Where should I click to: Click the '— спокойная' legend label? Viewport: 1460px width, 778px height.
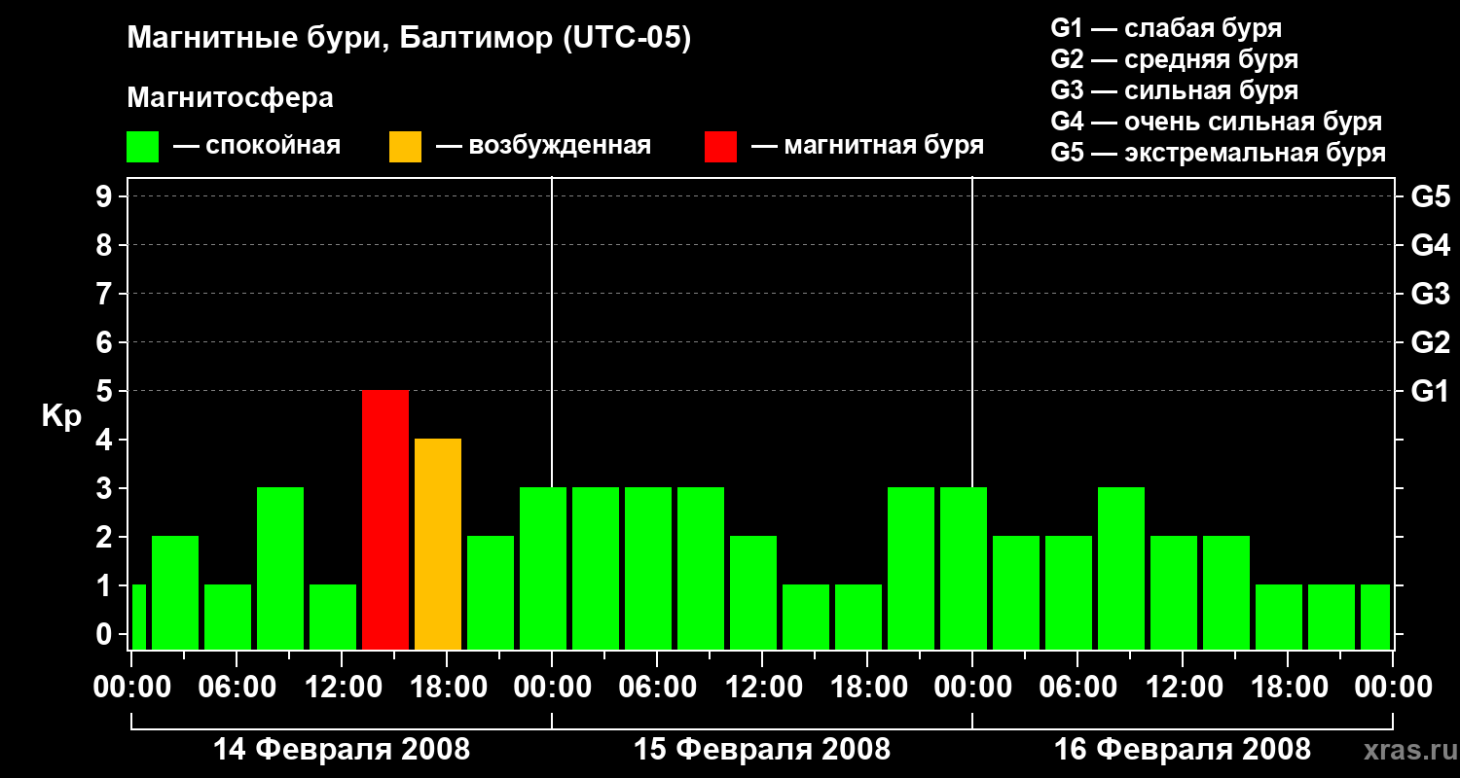(x=257, y=146)
